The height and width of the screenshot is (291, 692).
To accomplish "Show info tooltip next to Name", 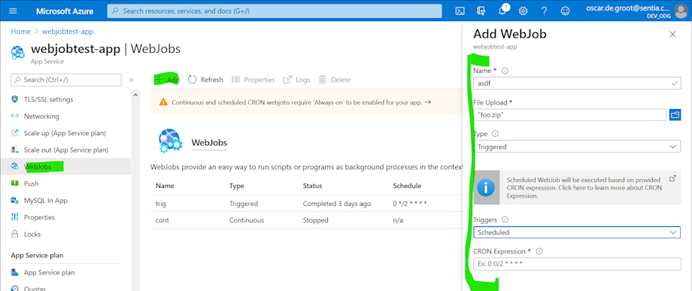I will coord(505,71).
